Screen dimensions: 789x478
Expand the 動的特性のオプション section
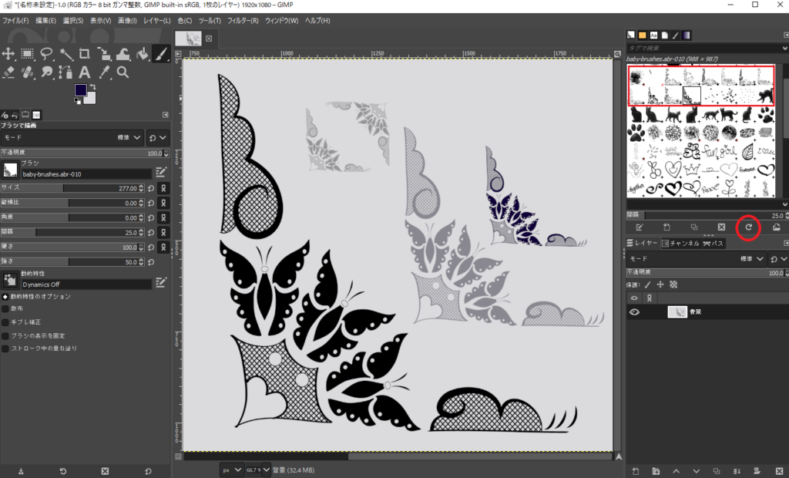(5, 297)
